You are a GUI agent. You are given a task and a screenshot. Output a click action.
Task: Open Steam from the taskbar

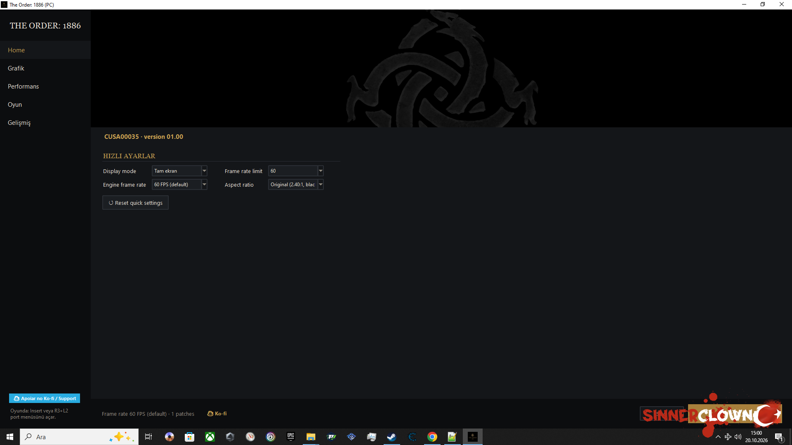(391, 437)
